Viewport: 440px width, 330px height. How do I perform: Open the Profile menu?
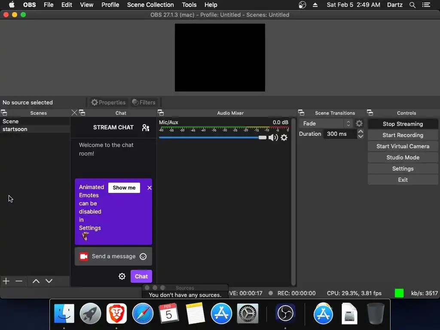[110, 5]
